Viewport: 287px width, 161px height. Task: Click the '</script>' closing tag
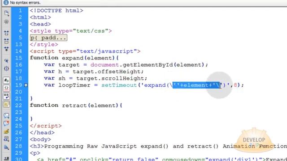(46, 126)
